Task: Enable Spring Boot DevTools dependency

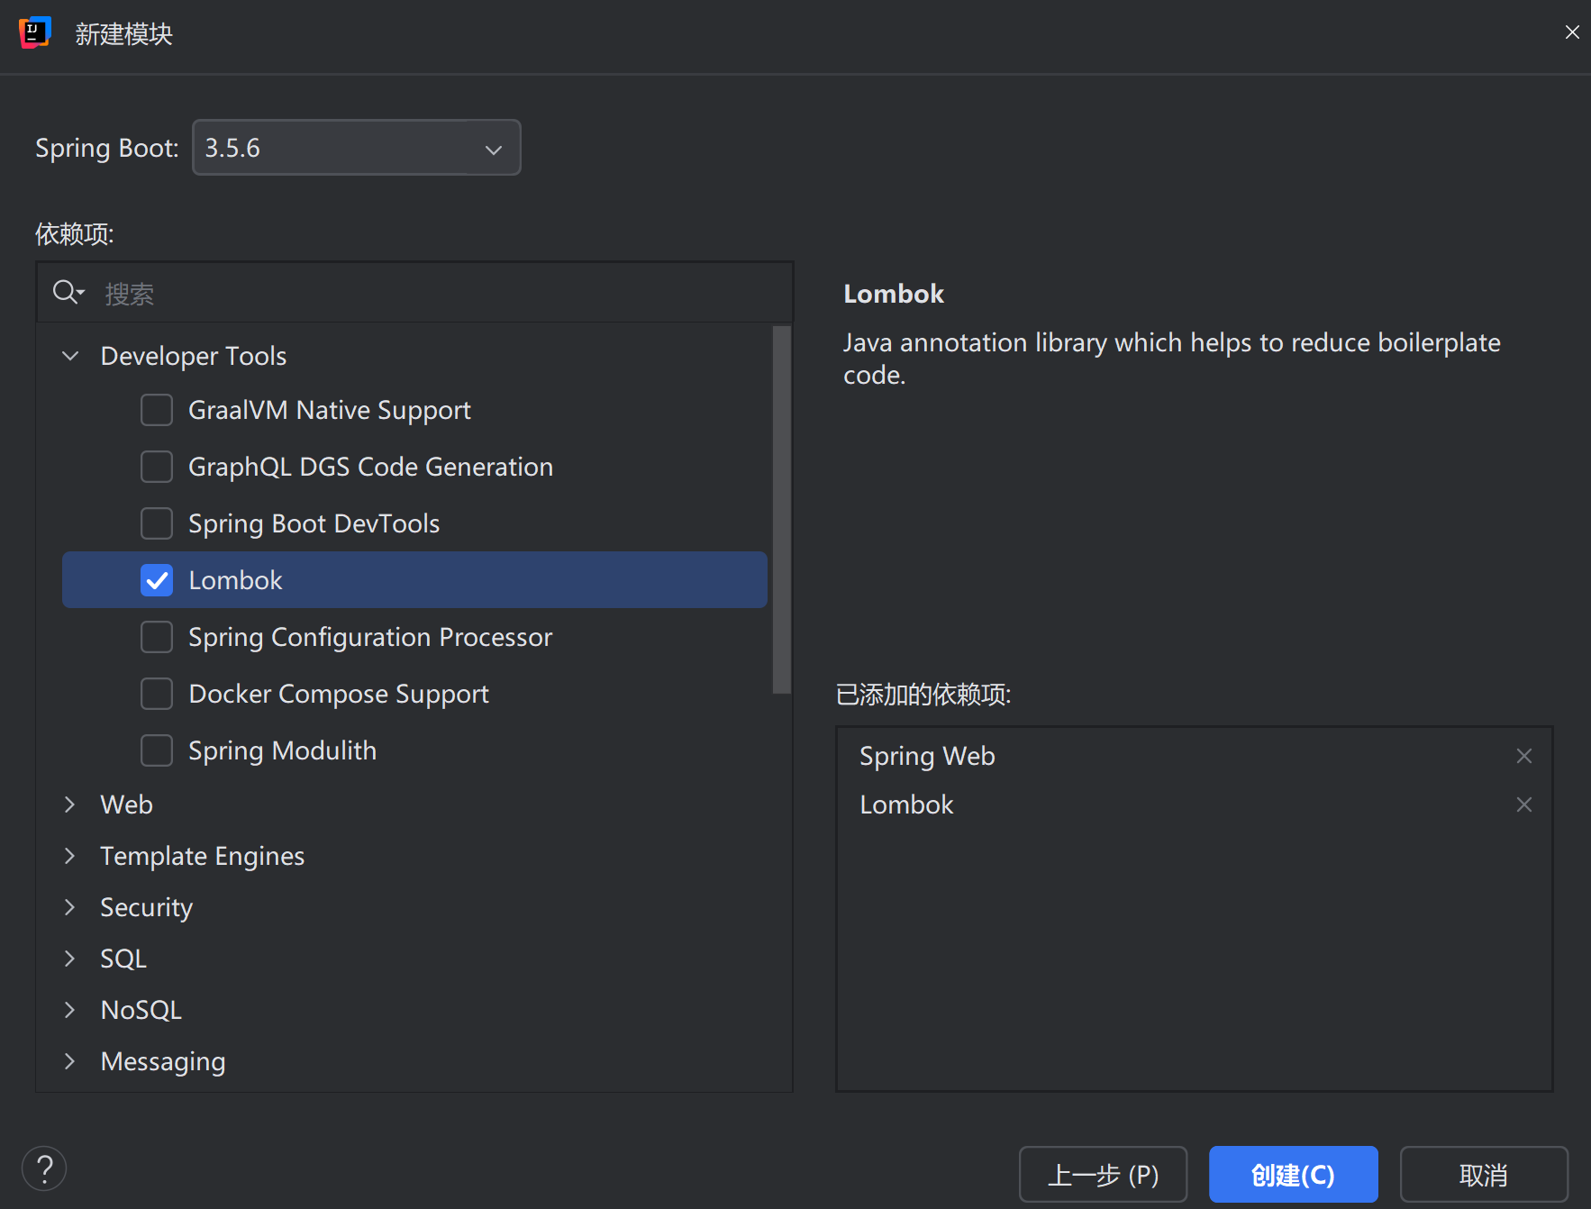Action: coord(157,523)
